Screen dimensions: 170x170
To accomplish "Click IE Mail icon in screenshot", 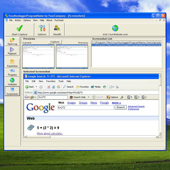I will point(111,87).
